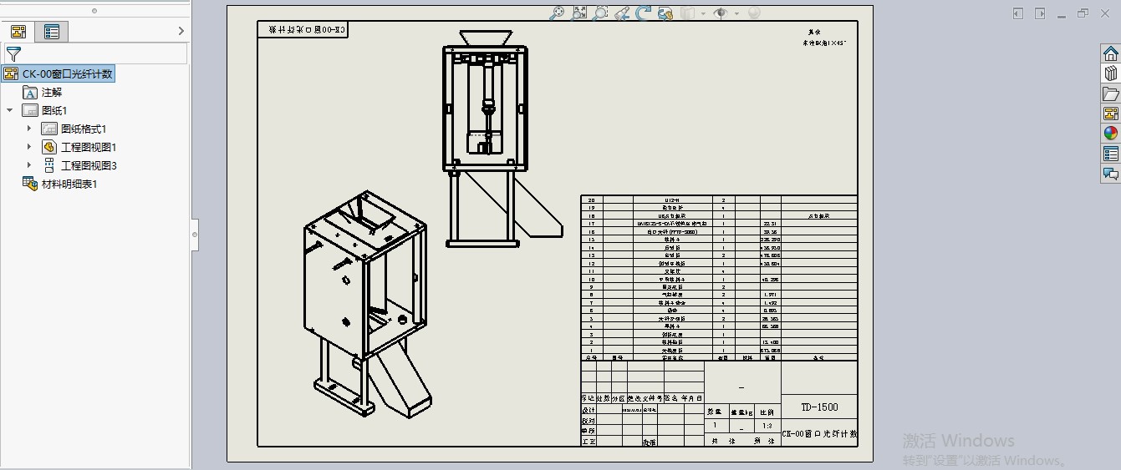1121x470 pixels.
Task: Select 工程图视图3 drawing view
Action: pos(89,165)
